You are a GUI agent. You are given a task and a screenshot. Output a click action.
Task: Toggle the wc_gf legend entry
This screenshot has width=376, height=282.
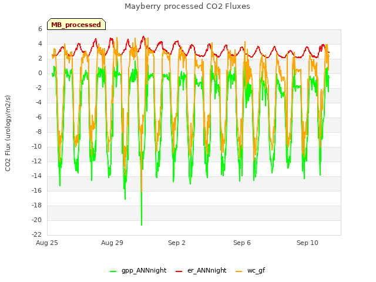point(250,270)
